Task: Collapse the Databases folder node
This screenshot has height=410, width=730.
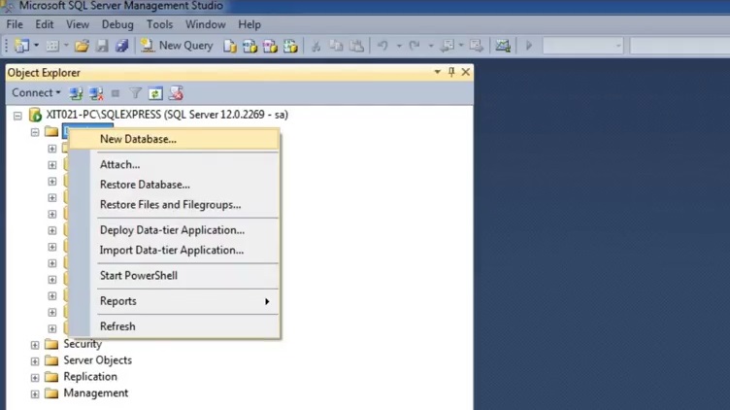Action: coord(35,132)
